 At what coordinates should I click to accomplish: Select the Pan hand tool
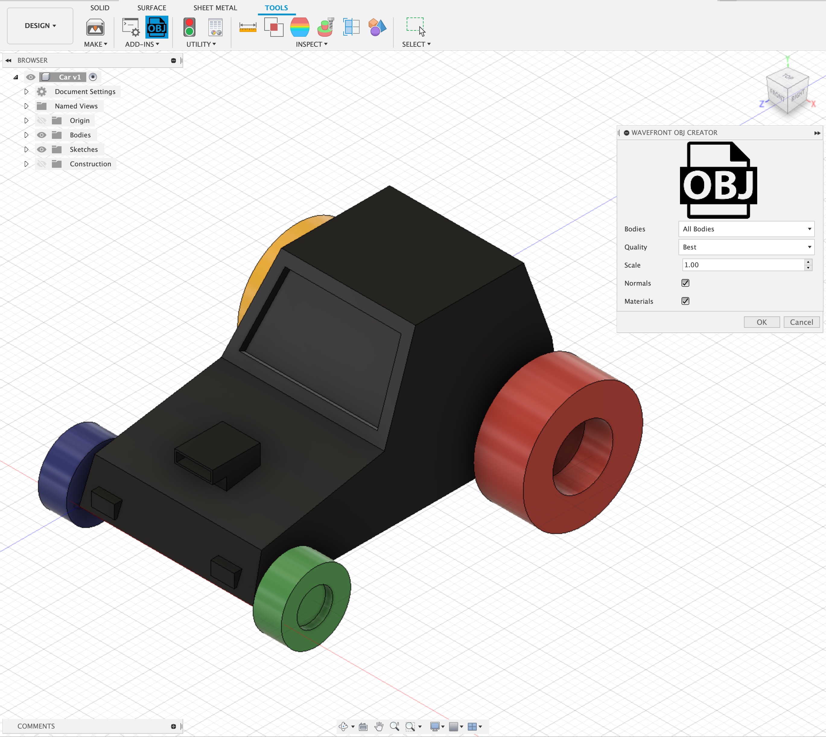[x=379, y=726]
